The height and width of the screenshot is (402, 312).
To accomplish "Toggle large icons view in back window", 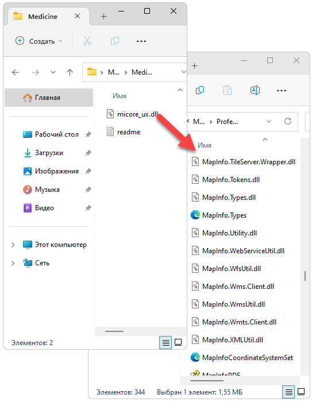I will (301, 392).
